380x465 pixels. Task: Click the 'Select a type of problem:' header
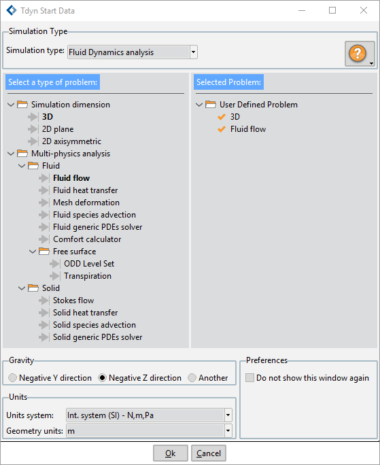52,82
